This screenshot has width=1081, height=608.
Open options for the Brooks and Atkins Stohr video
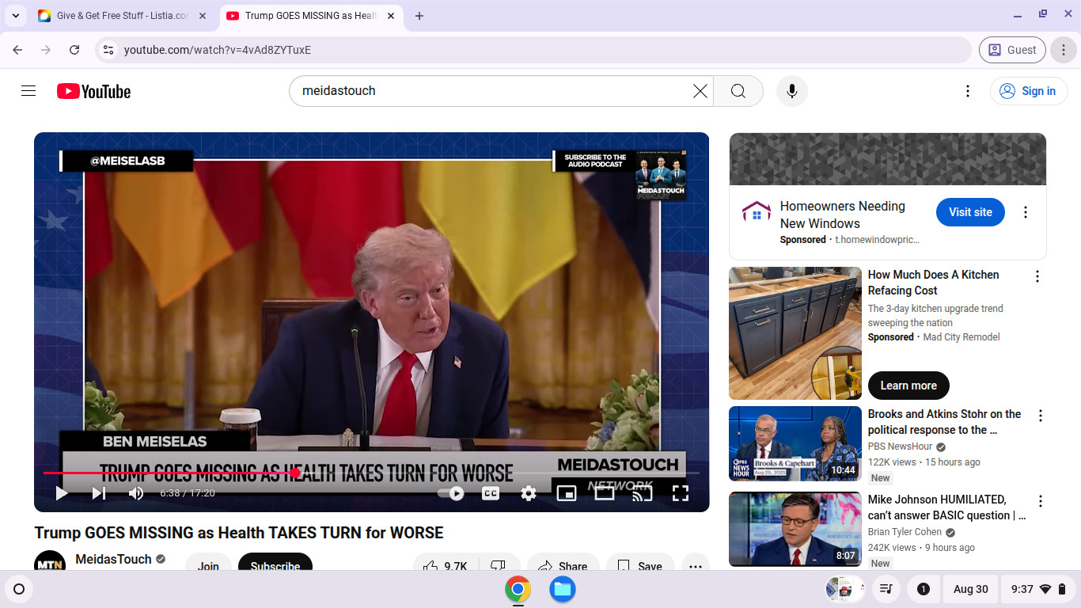[x=1041, y=416]
